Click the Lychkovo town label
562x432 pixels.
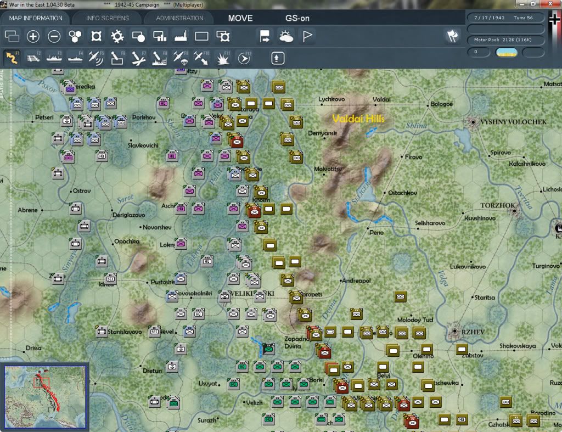(x=331, y=99)
